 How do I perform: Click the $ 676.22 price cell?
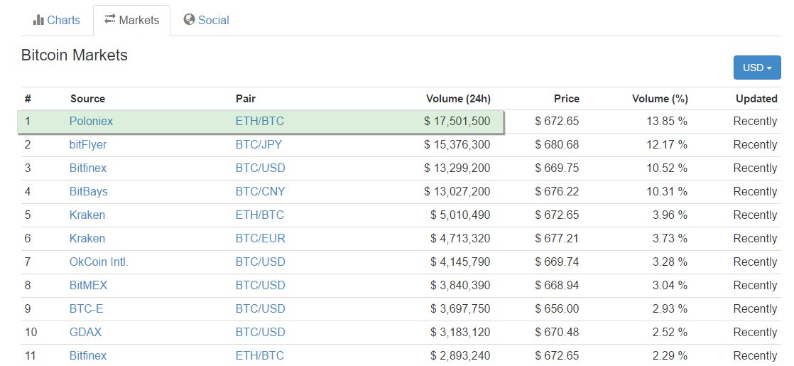coord(557,192)
